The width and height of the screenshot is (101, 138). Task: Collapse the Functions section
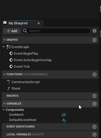coord(4,74)
